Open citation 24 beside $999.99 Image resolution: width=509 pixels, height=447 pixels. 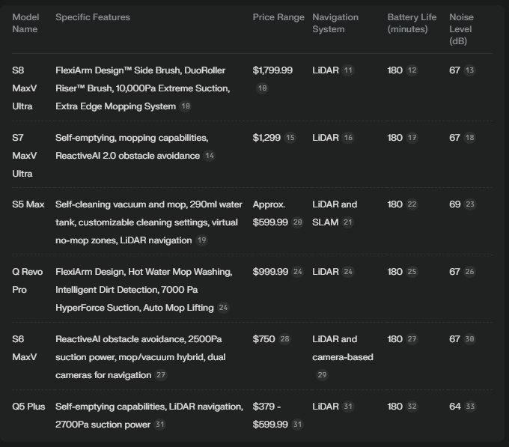point(298,272)
